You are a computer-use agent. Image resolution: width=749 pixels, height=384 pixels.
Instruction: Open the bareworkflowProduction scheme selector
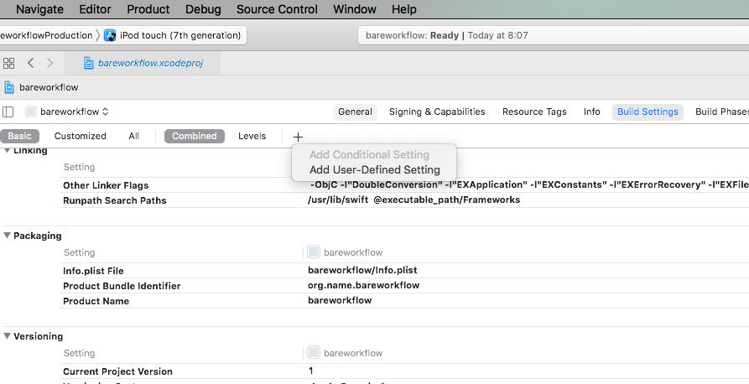[x=46, y=35]
